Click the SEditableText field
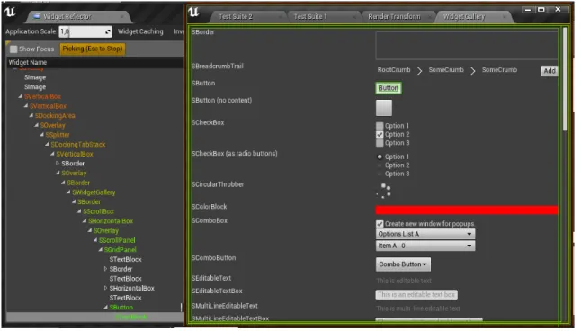 pos(405,282)
